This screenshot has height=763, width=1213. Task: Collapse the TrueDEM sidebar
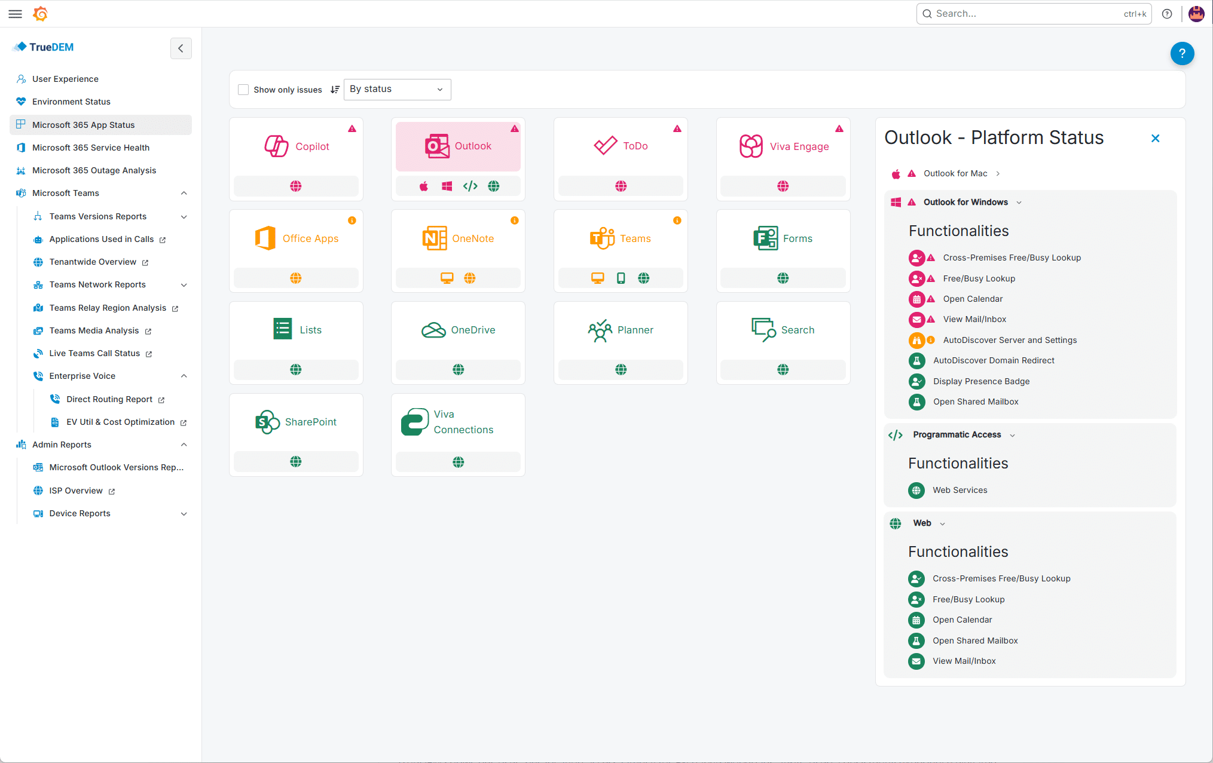pos(181,48)
